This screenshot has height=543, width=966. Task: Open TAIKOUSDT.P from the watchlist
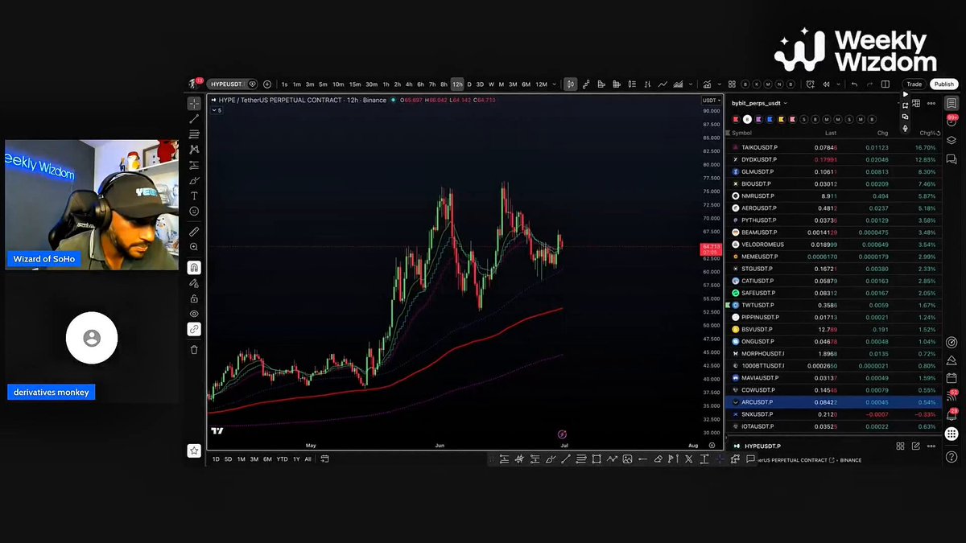833,147
